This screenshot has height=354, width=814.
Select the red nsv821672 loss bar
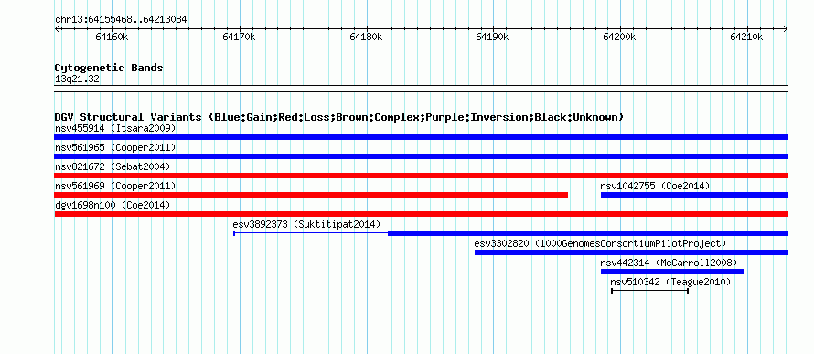click(421, 176)
